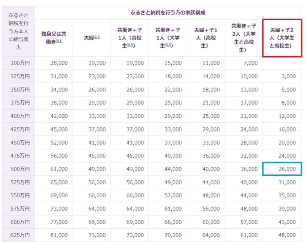The height and width of the screenshot is (242, 306).
Task: Click 3,000 in the 325万円 row
Action: (x=289, y=76)
